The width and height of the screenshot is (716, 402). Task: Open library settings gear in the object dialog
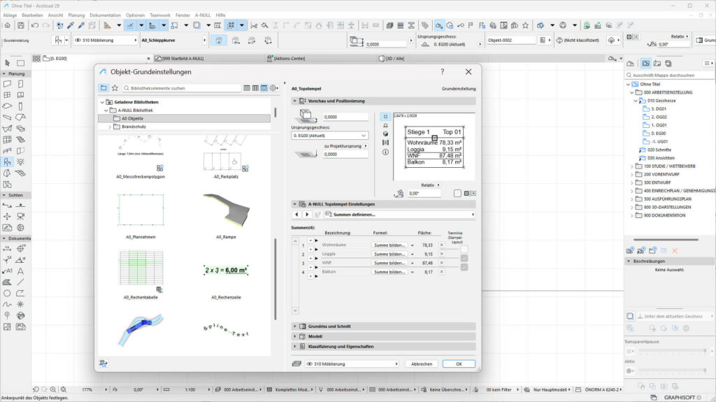click(274, 87)
